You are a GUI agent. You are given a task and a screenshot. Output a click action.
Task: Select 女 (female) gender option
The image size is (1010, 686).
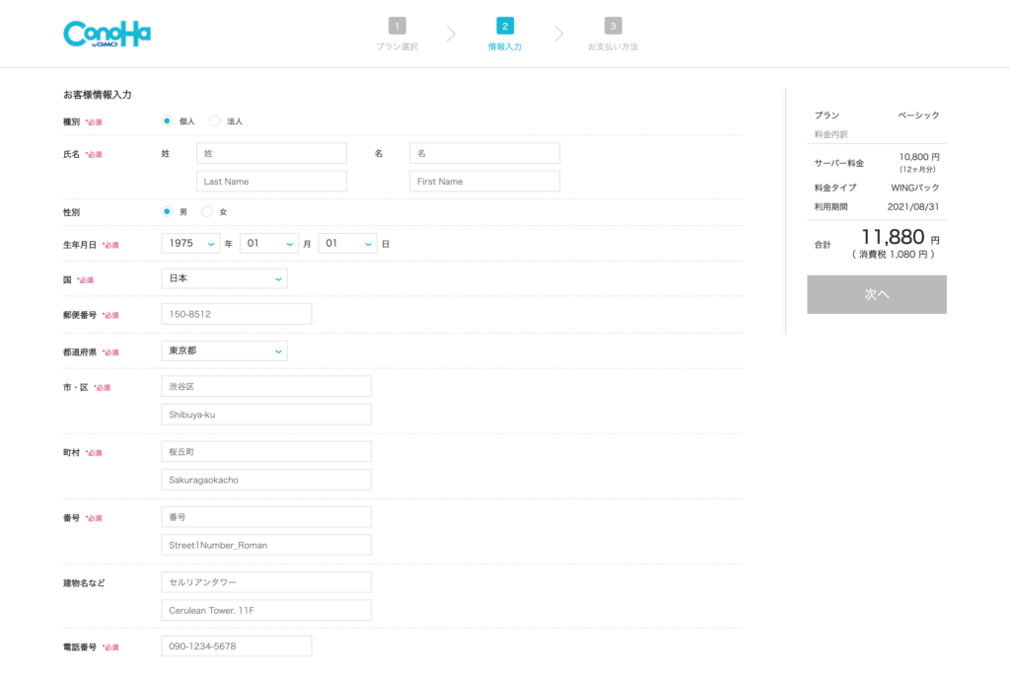[207, 211]
